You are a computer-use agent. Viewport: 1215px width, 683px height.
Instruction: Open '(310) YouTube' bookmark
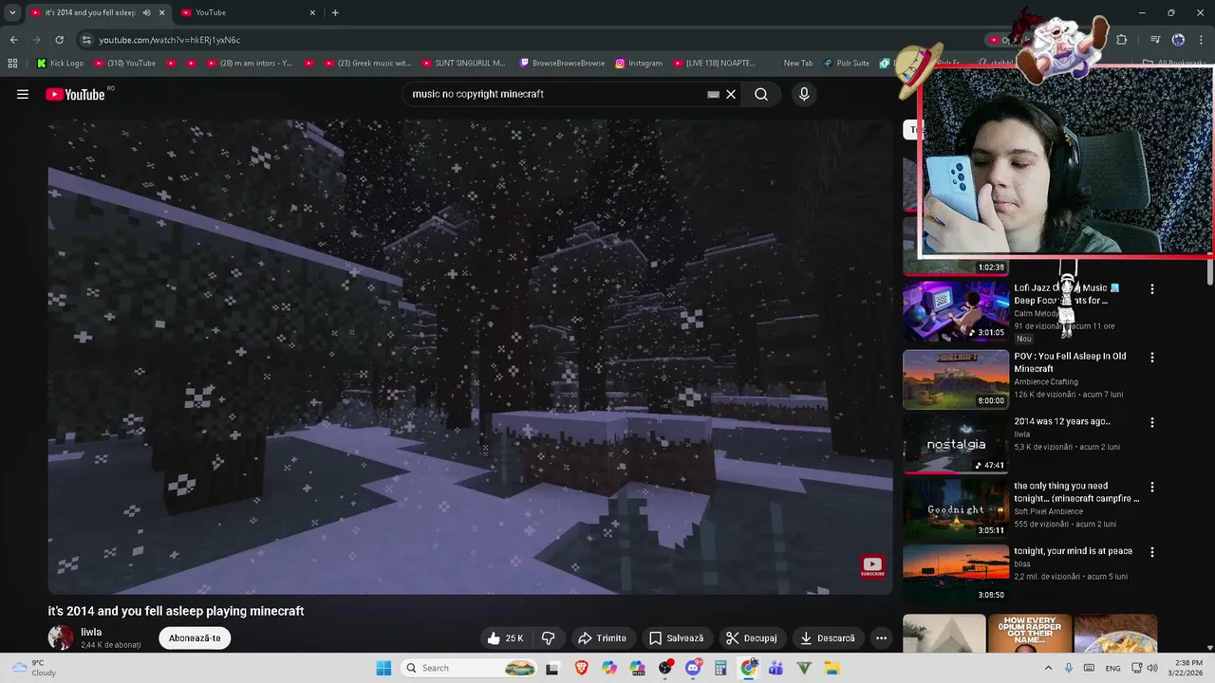coord(124,64)
